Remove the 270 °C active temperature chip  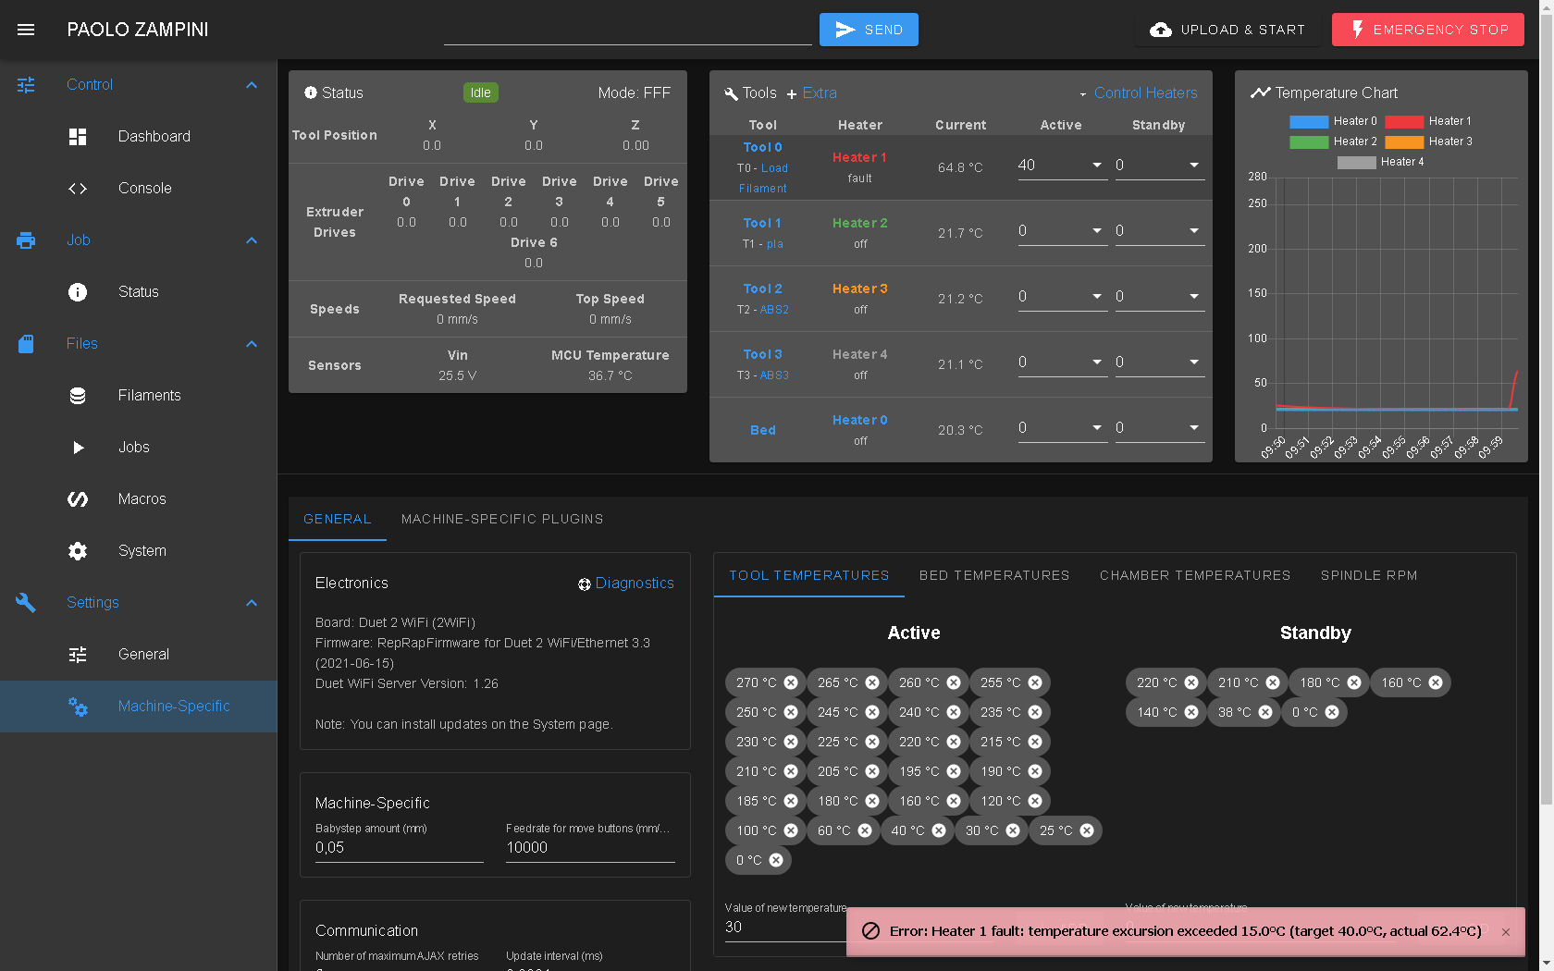[791, 682]
